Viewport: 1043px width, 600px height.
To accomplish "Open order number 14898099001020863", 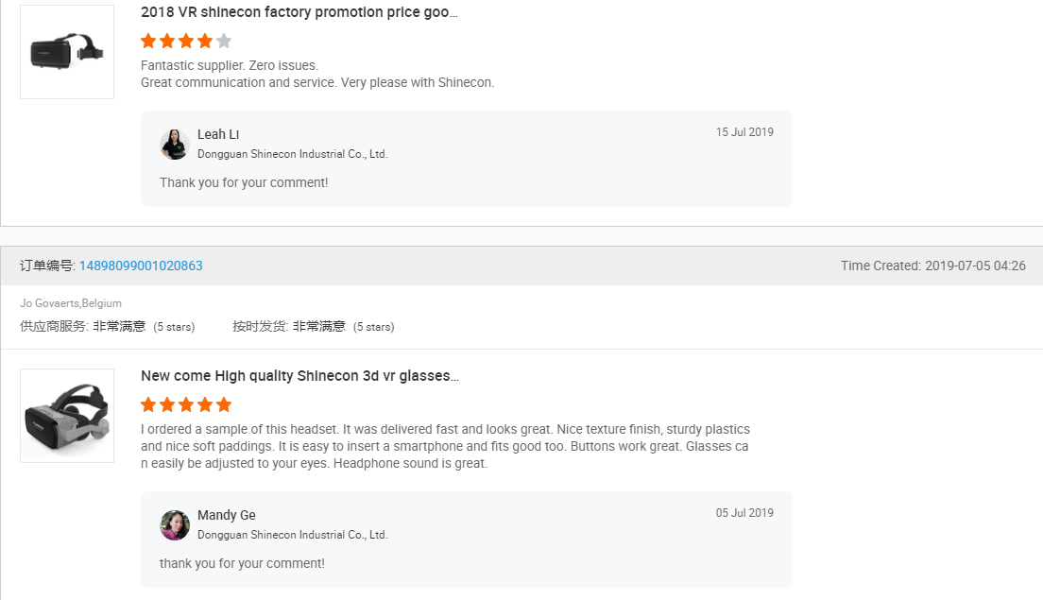I will pyautogui.click(x=141, y=266).
